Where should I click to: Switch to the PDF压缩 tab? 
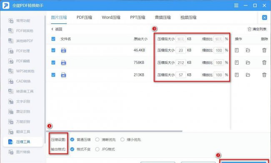click(84, 18)
